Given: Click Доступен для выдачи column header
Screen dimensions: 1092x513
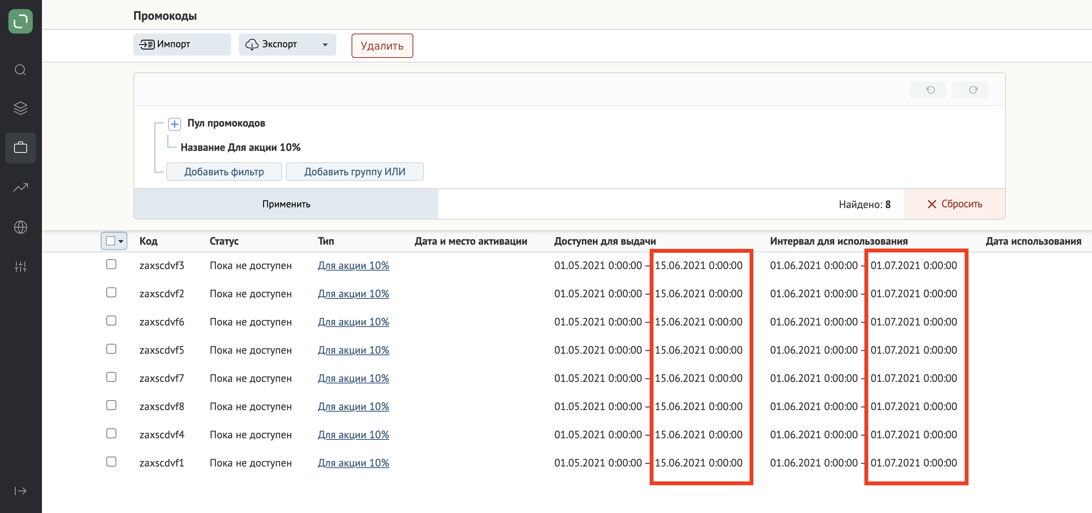Looking at the screenshot, I should 605,241.
